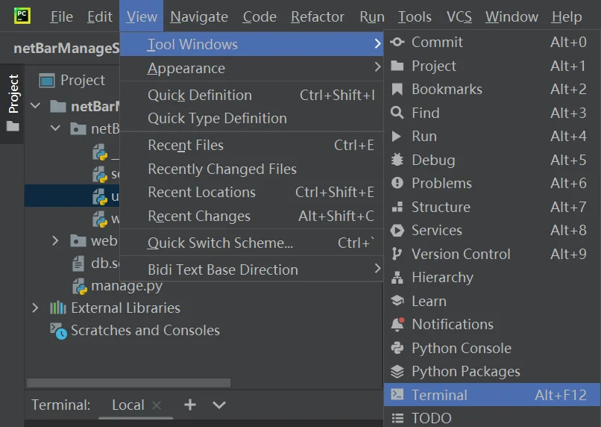Click the Learn graduation cap icon

click(397, 301)
